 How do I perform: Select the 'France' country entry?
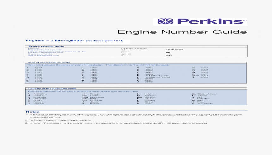38,102
